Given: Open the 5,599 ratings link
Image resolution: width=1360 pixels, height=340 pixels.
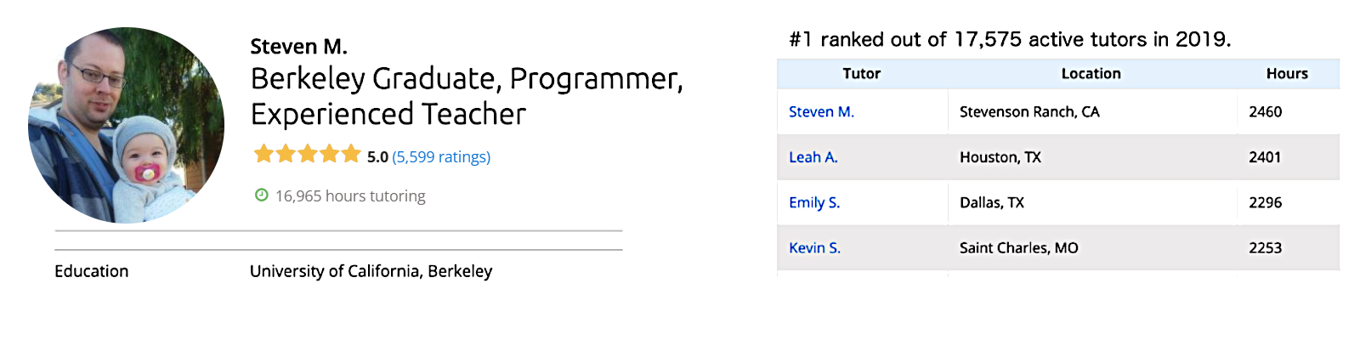Looking at the screenshot, I should 441,157.
